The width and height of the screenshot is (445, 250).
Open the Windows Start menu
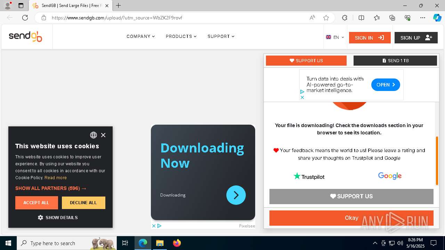(8, 243)
